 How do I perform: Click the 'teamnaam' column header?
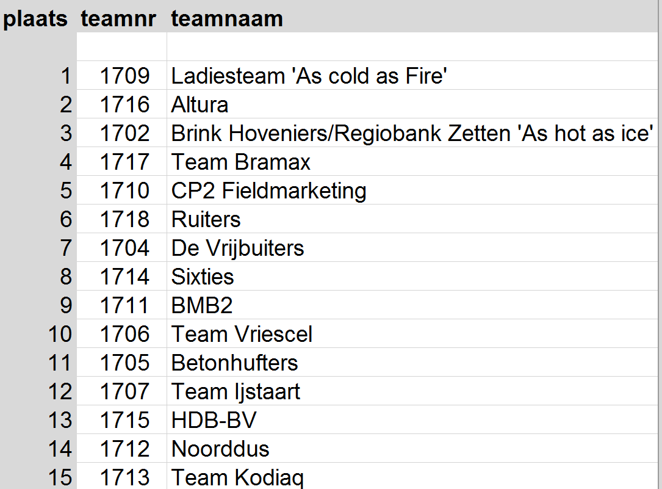(x=227, y=19)
